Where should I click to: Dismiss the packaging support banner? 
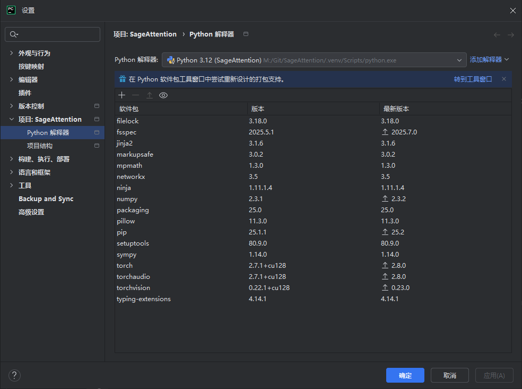click(504, 79)
